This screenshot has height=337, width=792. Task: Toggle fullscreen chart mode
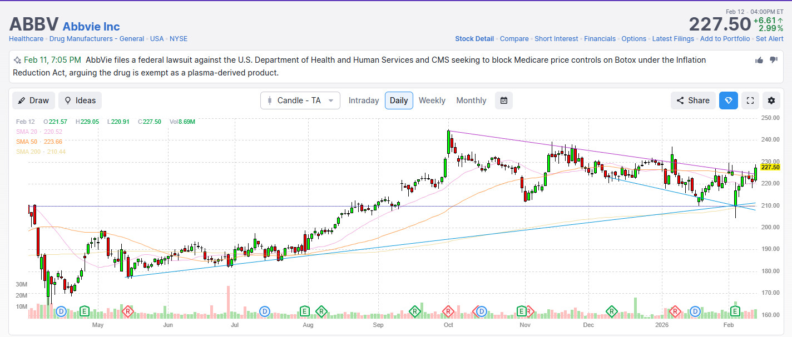(x=750, y=100)
